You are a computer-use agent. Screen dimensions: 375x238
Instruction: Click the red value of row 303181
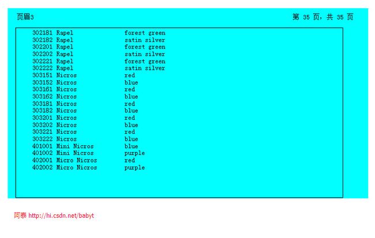point(130,104)
